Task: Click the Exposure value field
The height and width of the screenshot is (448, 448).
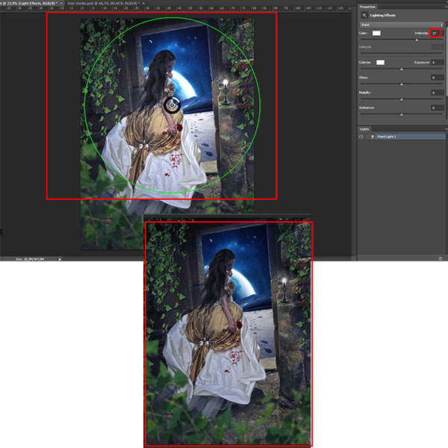Action: [x=437, y=62]
